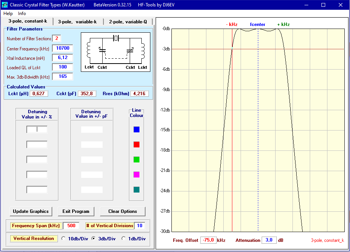Click the first detuning pF value box
Screen dimensions: 350x252
tap(92, 130)
